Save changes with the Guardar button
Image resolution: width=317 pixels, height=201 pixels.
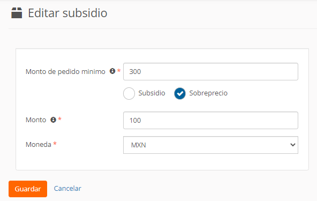28,189
